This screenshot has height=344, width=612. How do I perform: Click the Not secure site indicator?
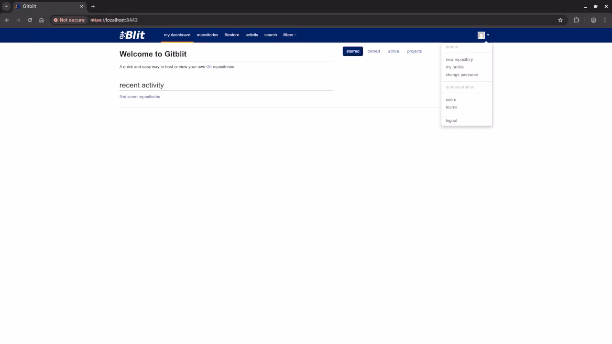click(x=69, y=20)
